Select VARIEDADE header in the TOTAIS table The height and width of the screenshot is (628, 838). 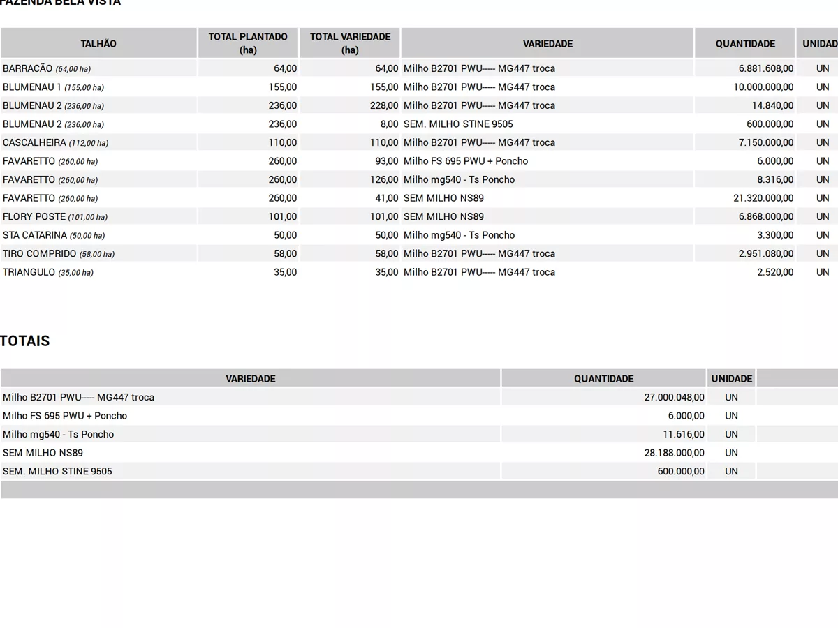[251, 378]
